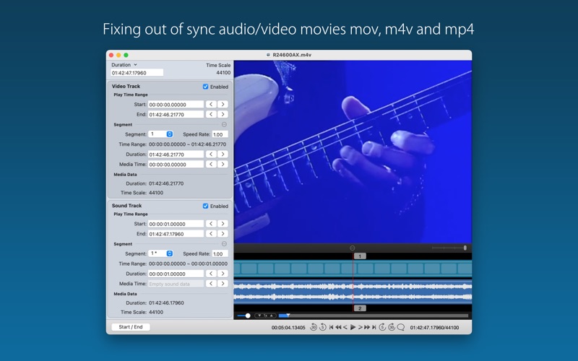Skip back 30 seconds
This screenshot has width=578, height=361.
point(314,327)
